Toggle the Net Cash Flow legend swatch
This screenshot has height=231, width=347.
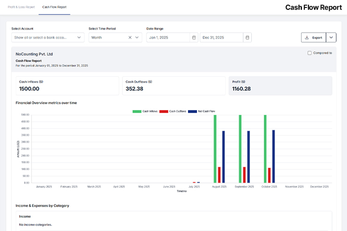point(192,112)
